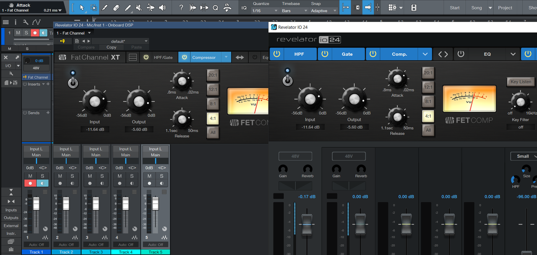
Task: Click the question mark help icon
Action: click(181, 8)
